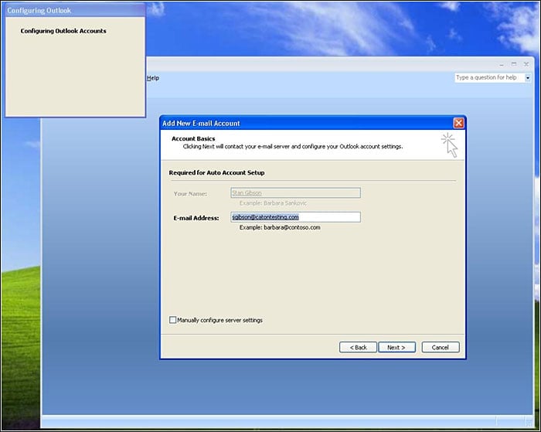541x432 pixels.
Task: Click the Type a question for help box
Action: pyautogui.click(x=489, y=77)
